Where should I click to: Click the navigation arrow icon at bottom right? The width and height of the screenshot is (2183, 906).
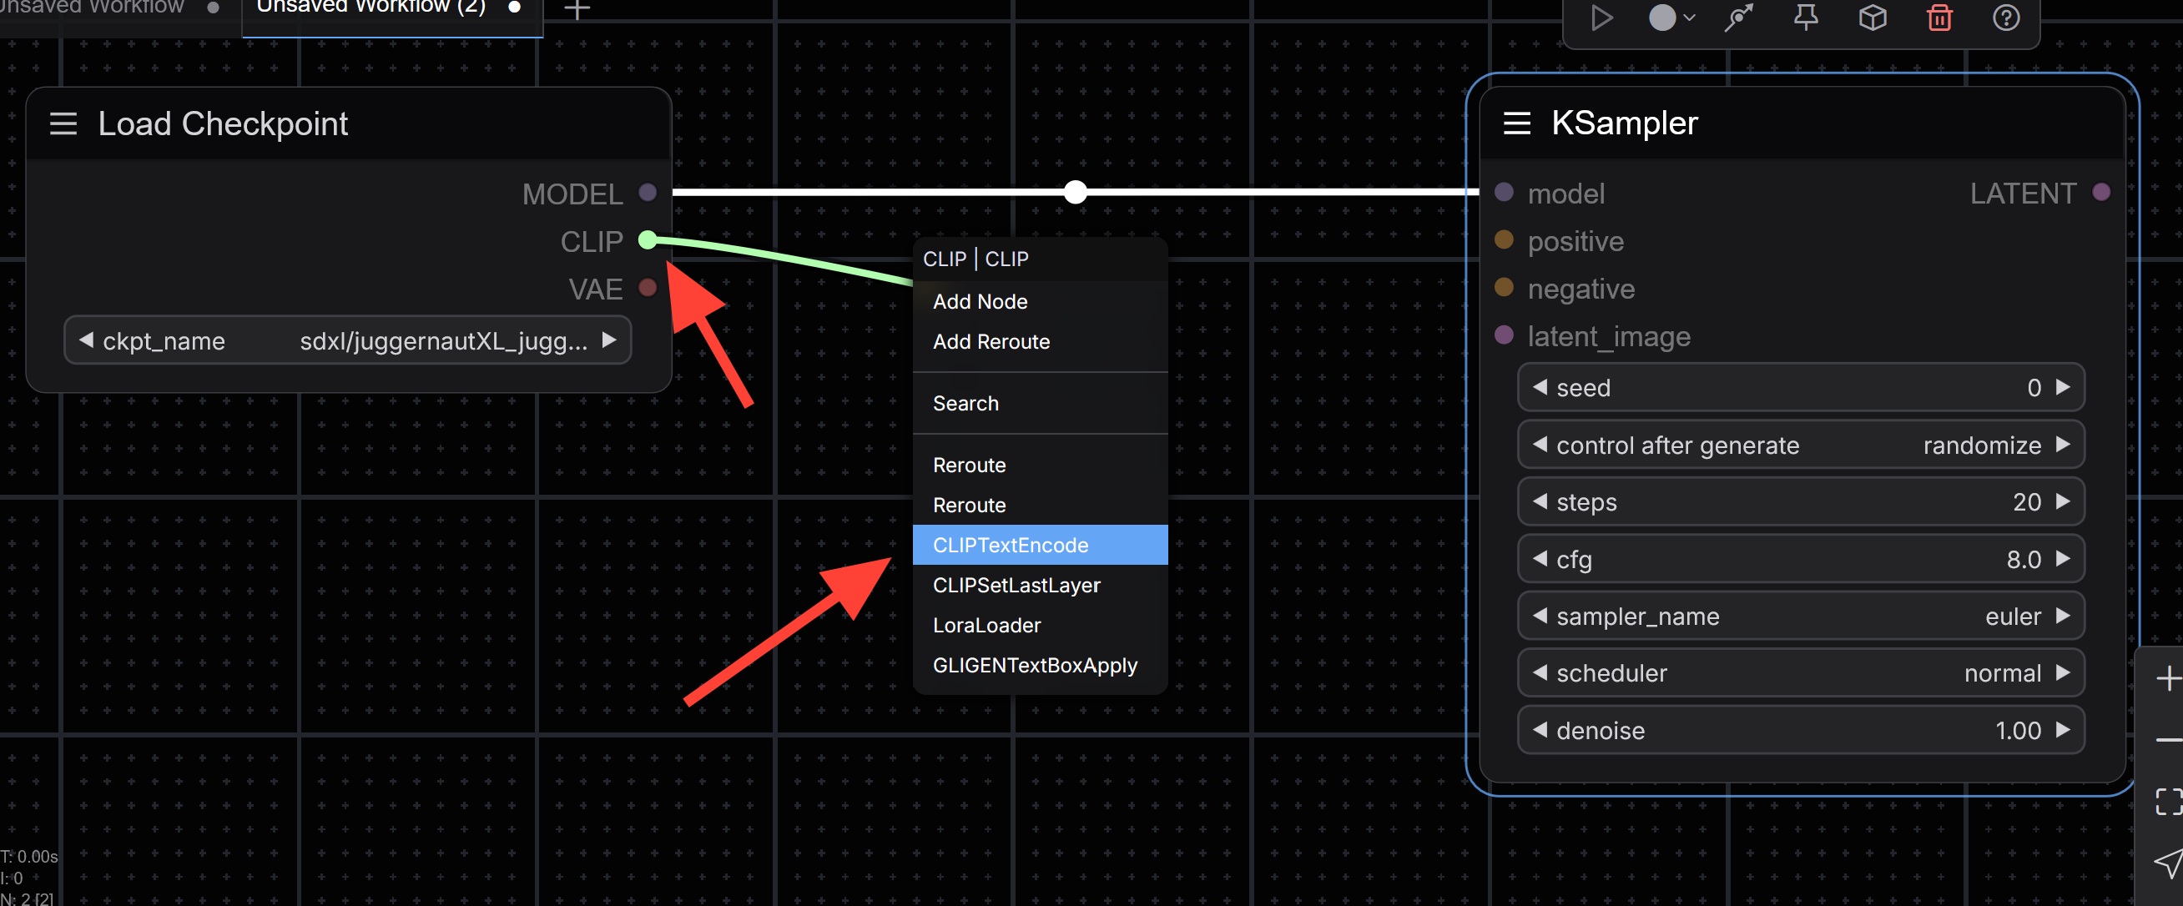pyautogui.click(x=2168, y=863)
